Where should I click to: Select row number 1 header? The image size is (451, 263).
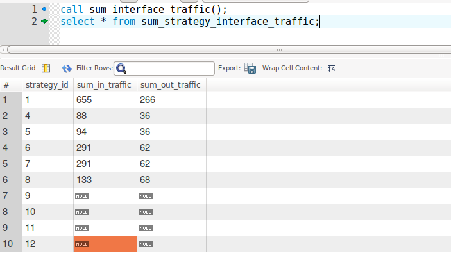tap(11, 100)
